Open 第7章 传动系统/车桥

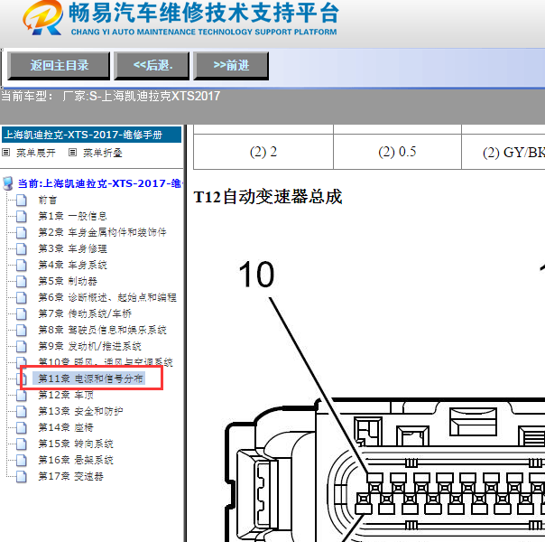(85, 313)
